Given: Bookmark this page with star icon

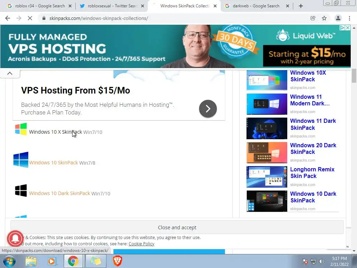Looking at the screenshot, I should 324,18.
